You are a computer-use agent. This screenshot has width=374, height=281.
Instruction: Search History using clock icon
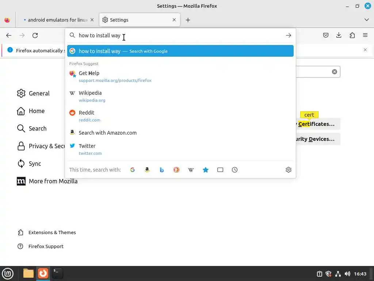pyautogui.click(x=235, y=170)
